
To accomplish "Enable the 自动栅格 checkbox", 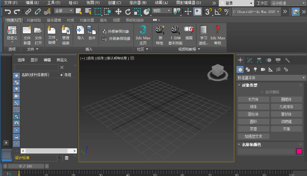I will pos(262,92).
